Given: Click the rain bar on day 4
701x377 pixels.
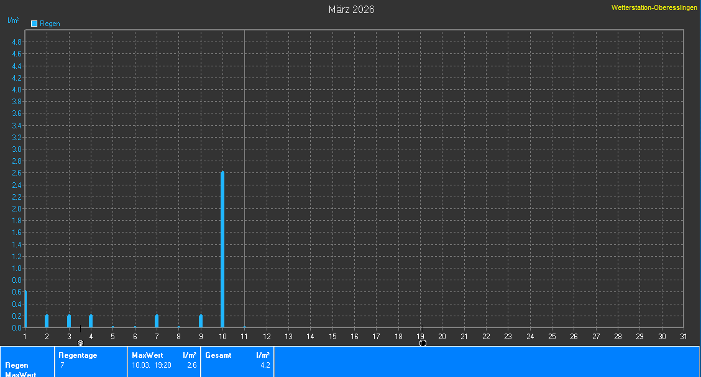Looking at the screenshot, I should coord(91,321).
